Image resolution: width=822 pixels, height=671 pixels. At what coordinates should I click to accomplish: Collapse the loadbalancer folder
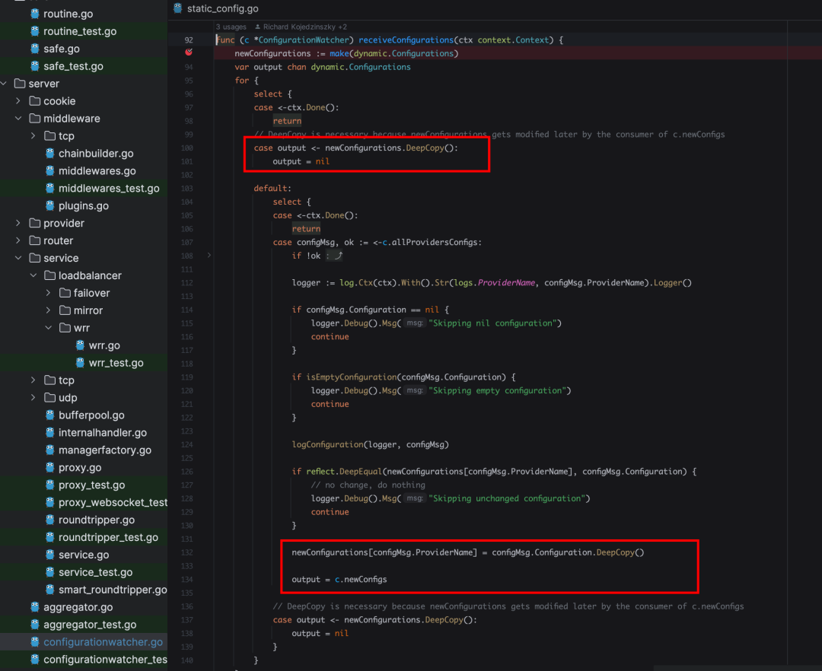pos(33,275)
